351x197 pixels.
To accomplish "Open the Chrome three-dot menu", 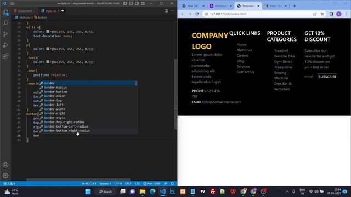I will (x=346, y=14).
